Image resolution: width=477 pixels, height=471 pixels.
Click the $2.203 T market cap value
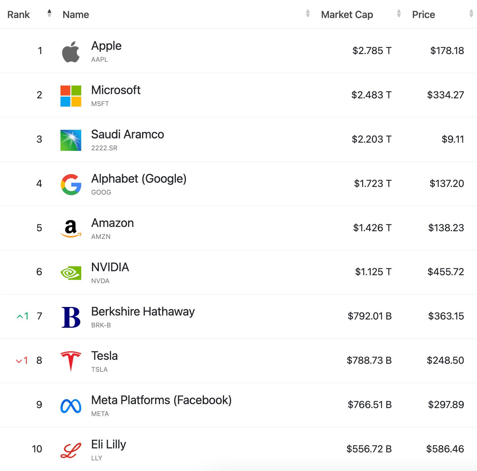click(372, 139)
